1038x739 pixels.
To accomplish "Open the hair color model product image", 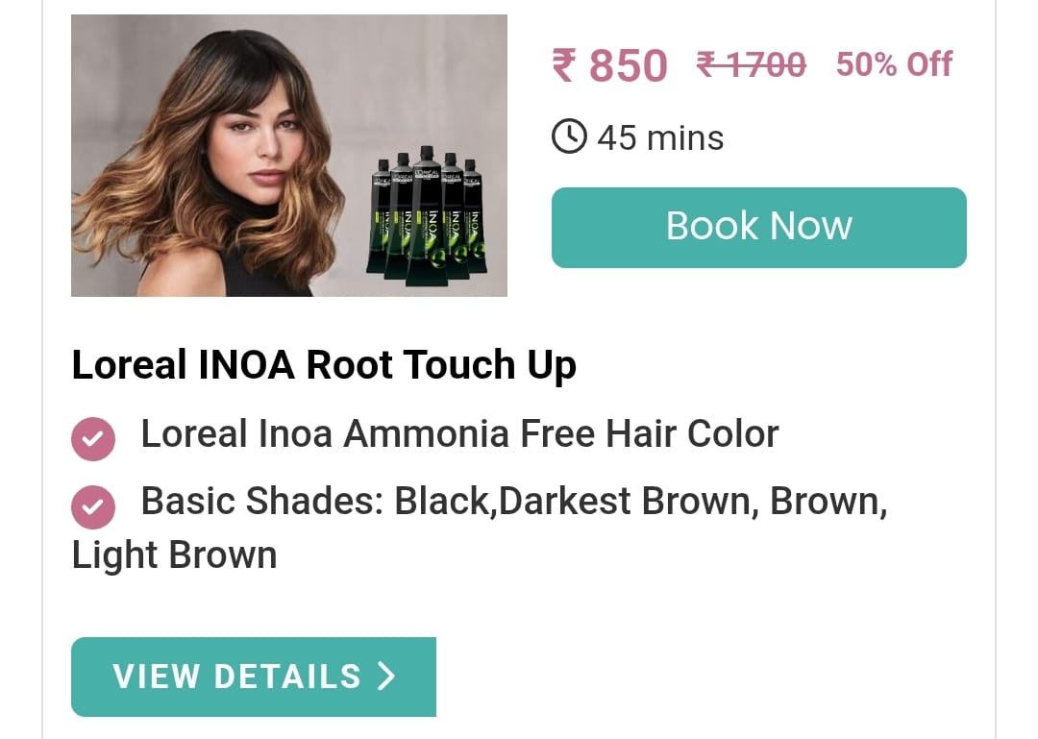I will coord(289,156).
